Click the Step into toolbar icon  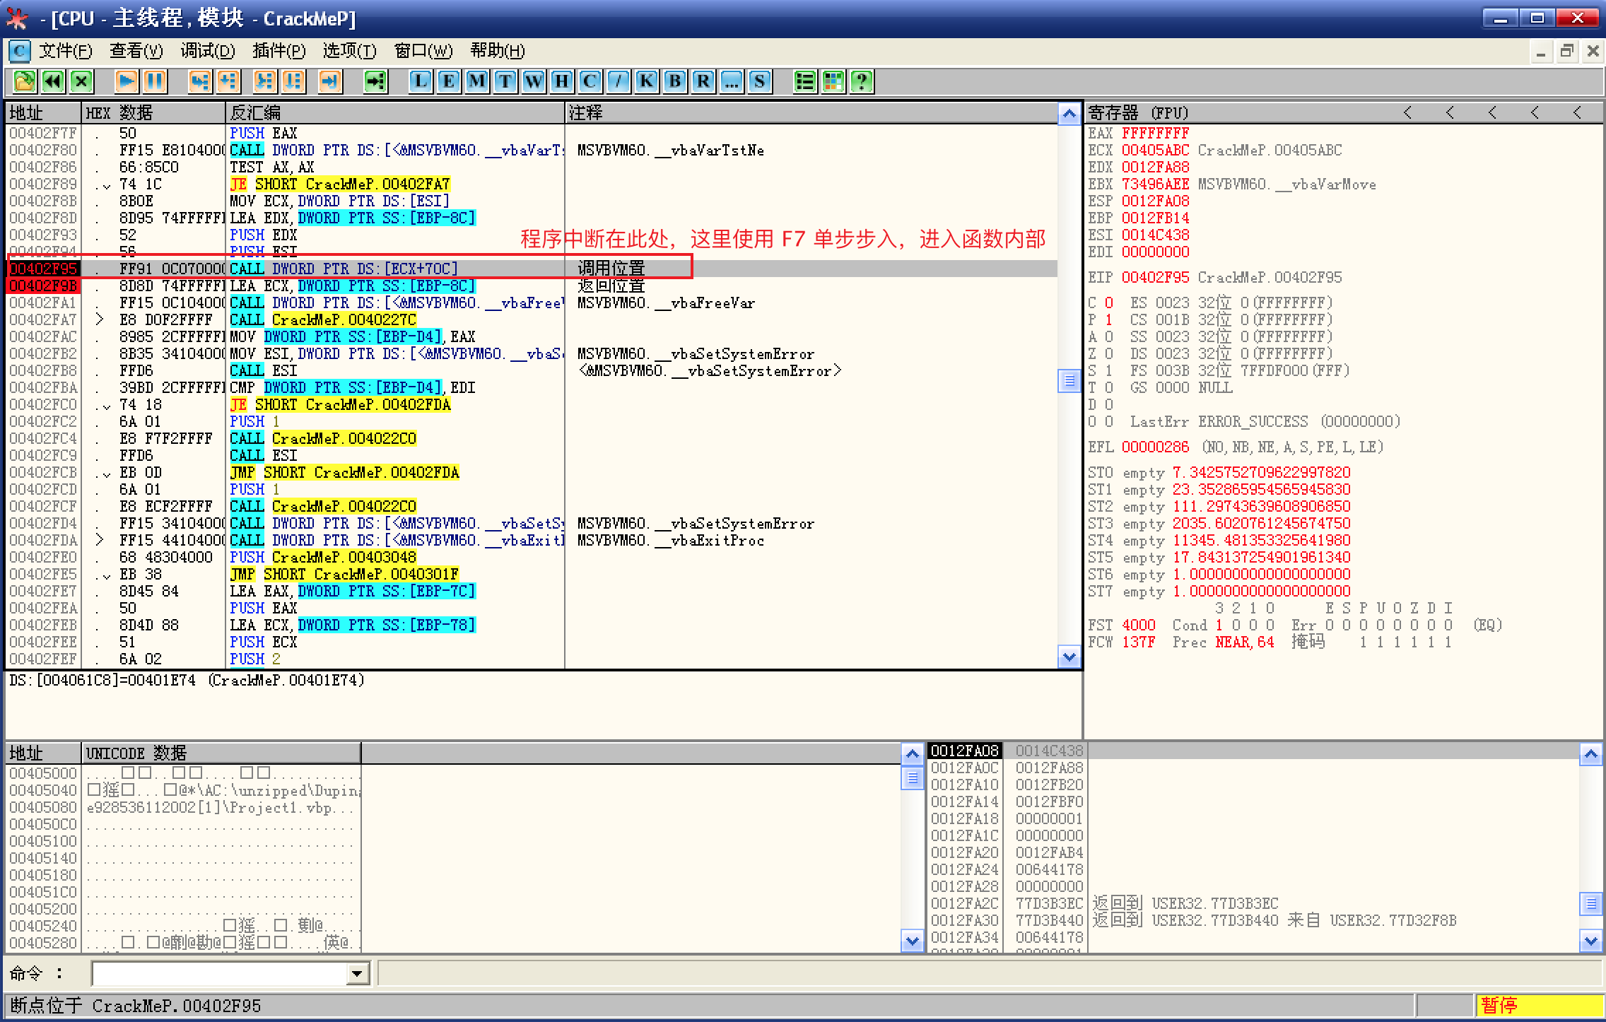coord(200,81)
